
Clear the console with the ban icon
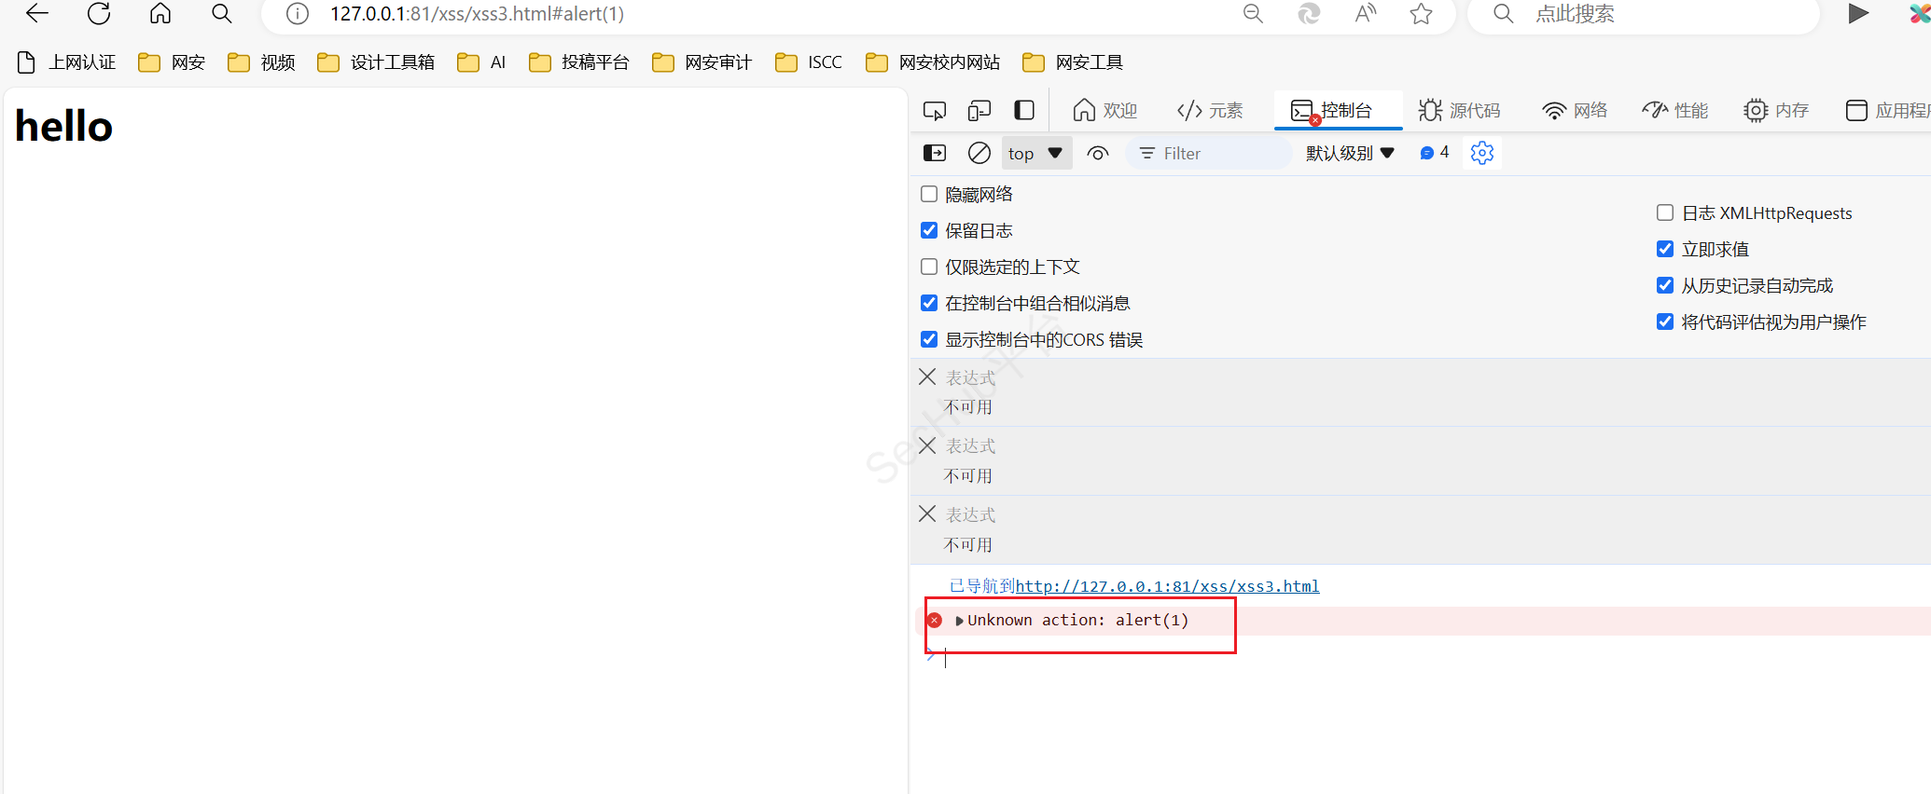[979, 153]
